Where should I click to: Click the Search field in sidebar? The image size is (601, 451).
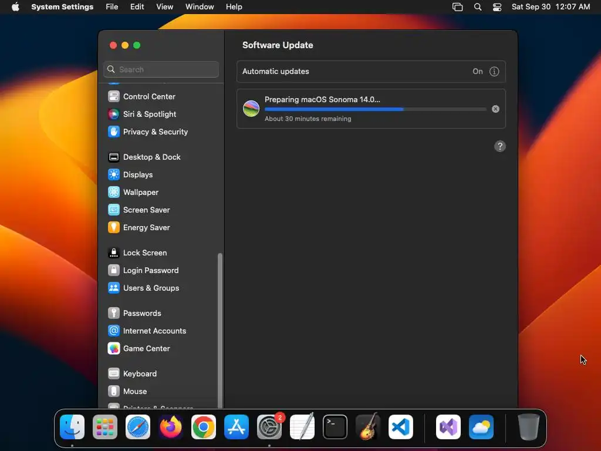point(161,69)
